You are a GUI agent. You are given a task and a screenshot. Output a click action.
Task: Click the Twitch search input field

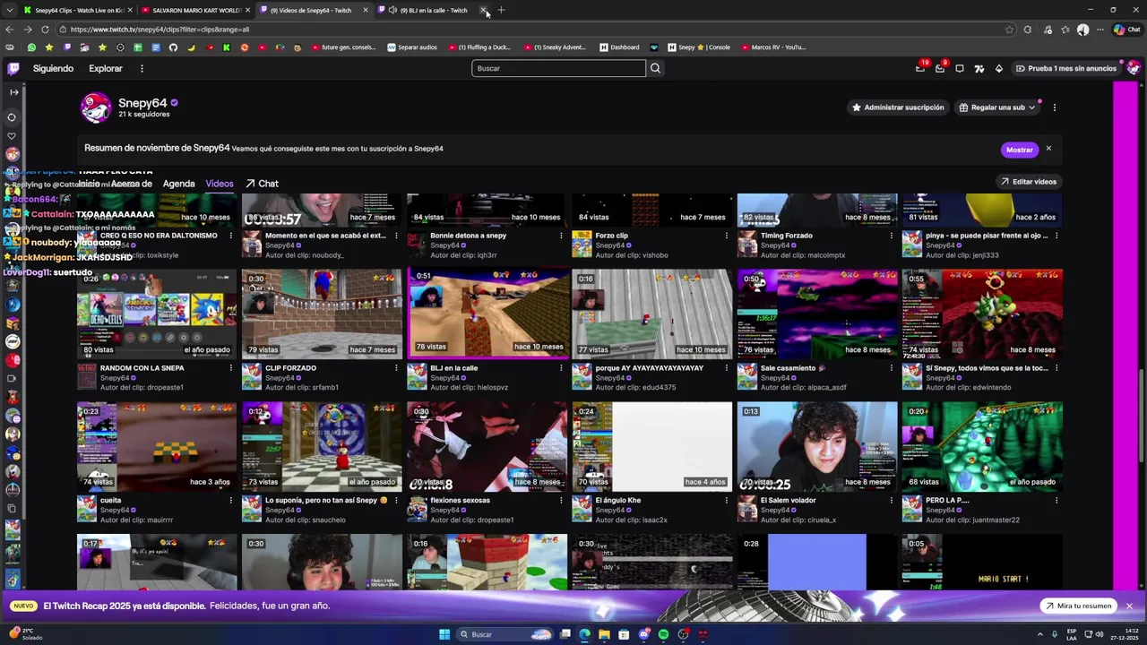pyautogui.click(x=558, y=68)
